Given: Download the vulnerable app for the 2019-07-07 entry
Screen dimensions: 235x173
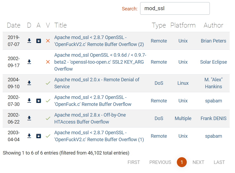Looking at the screenshot, I should coord(39,41).
